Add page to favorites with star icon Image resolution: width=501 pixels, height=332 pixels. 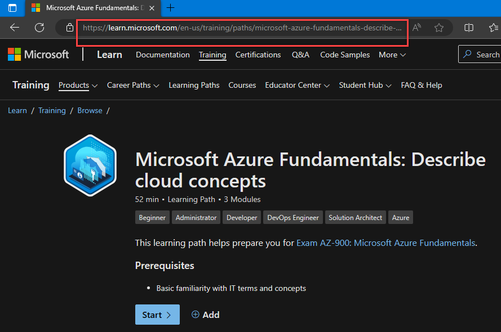439,28
